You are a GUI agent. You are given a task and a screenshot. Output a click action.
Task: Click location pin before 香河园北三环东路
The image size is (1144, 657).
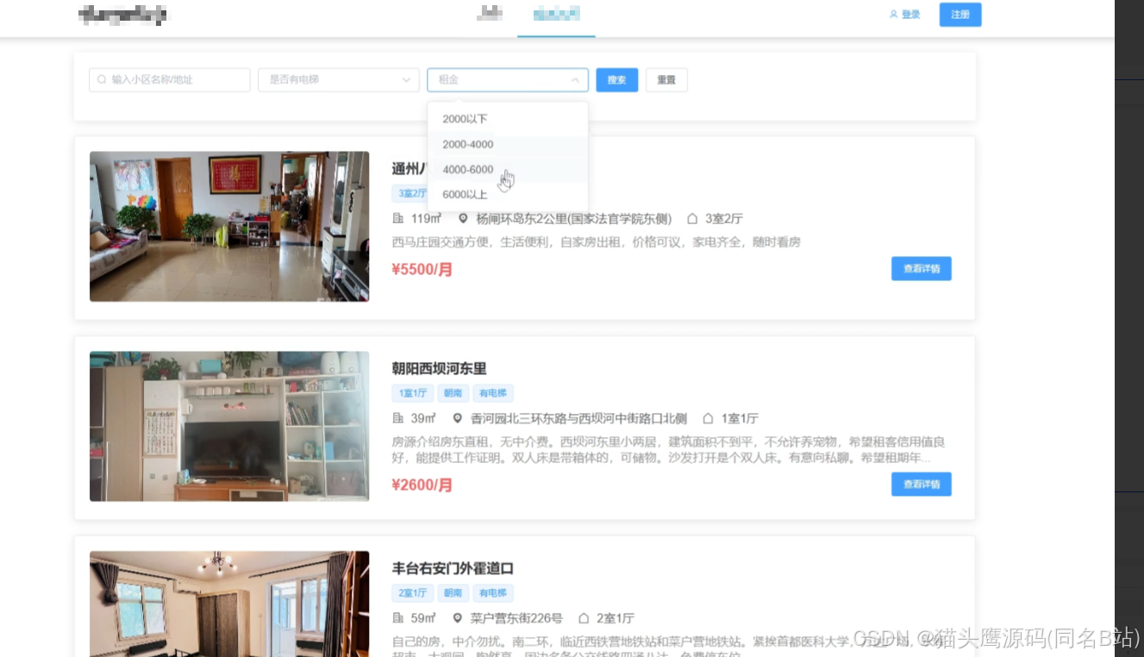point(458,418)
